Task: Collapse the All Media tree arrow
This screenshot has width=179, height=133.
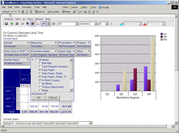Action: [x=33, y=60]
